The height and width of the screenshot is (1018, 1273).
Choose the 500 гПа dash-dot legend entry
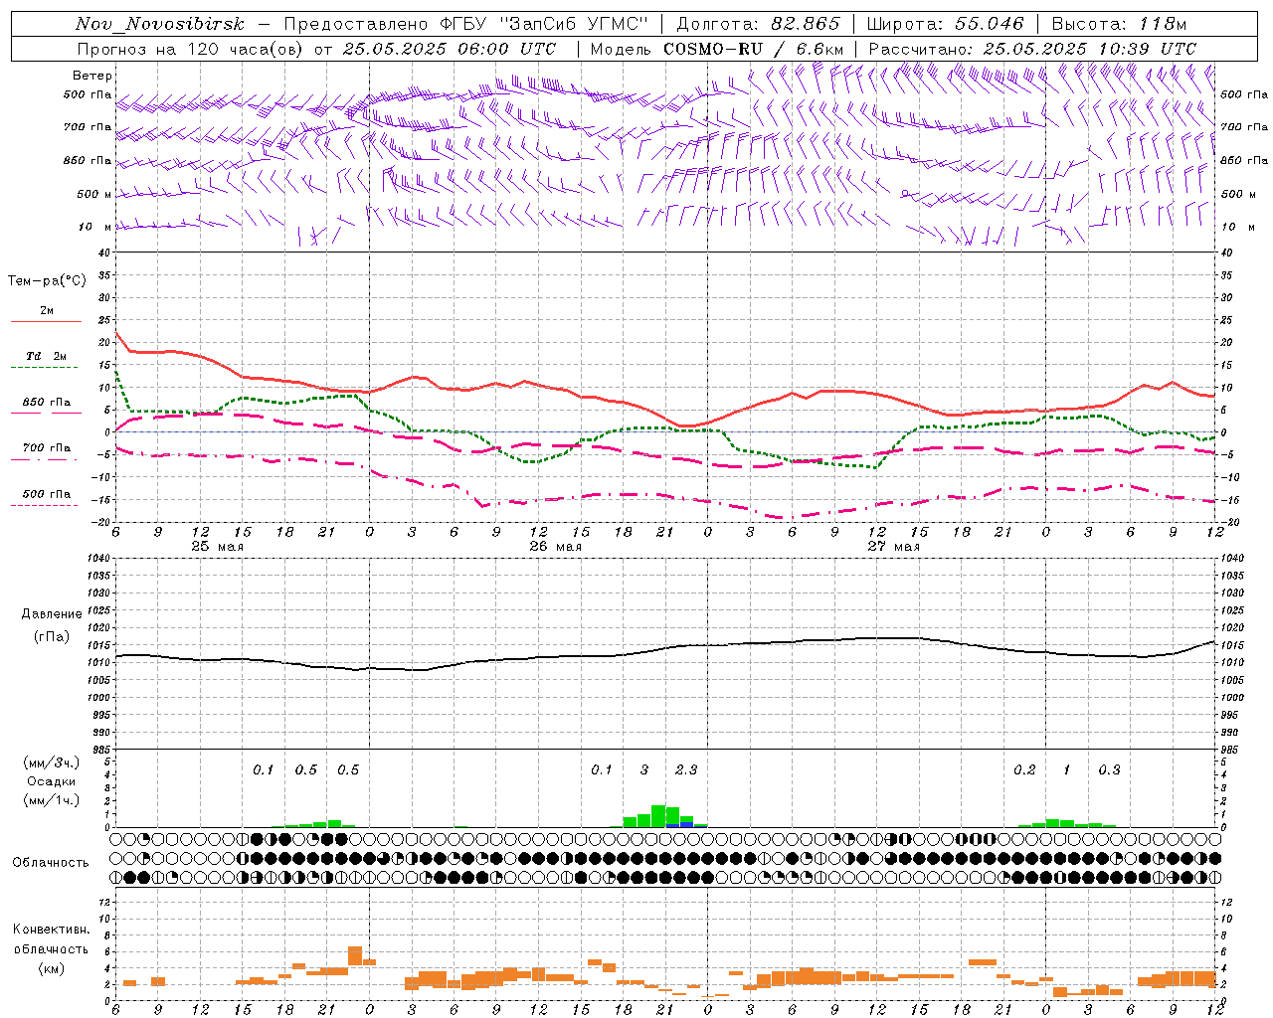[46, 494]
